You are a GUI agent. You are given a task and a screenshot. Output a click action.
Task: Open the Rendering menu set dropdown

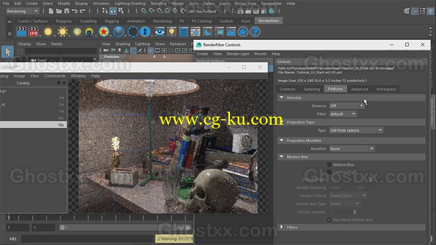pyautogui.click(x=22, y=11)
